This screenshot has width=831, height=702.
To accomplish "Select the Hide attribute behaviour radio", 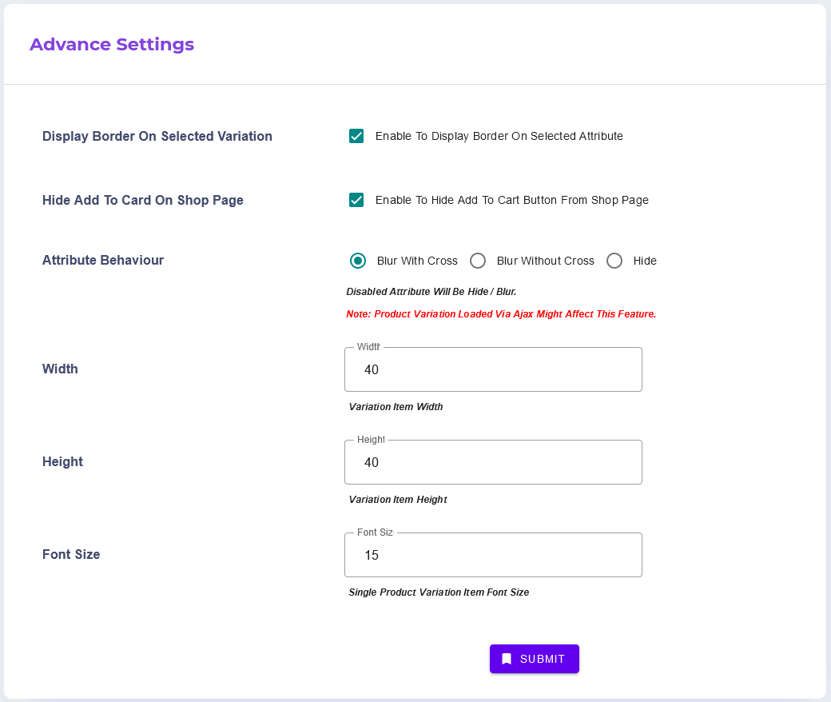I will (x=614, y=261).
